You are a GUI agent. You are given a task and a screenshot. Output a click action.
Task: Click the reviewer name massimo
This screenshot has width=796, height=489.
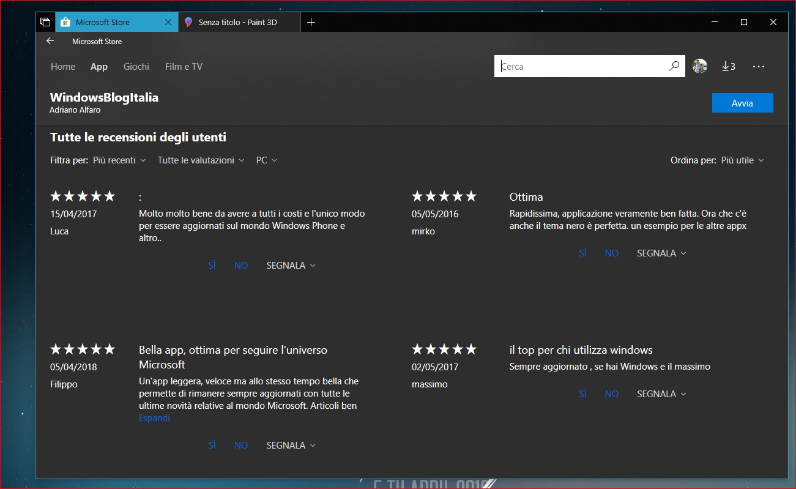[430, 384]
